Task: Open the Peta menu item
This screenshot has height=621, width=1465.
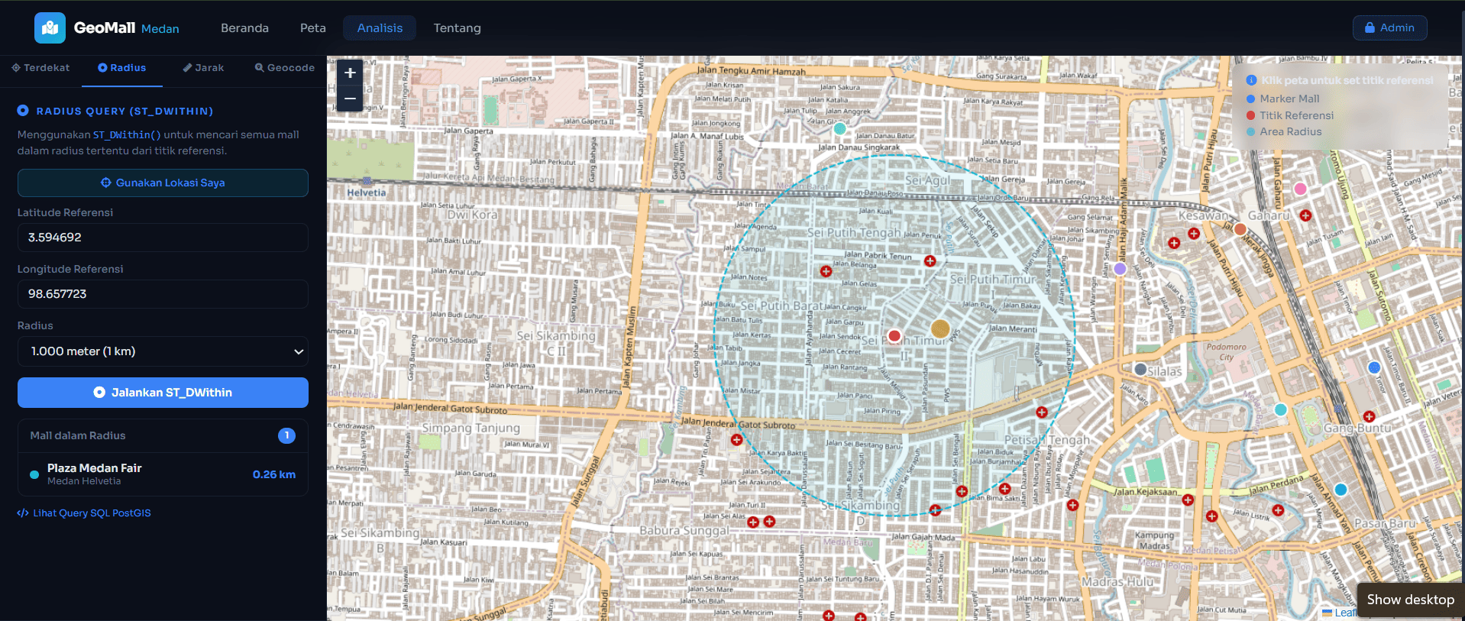Action: point(312,28)
